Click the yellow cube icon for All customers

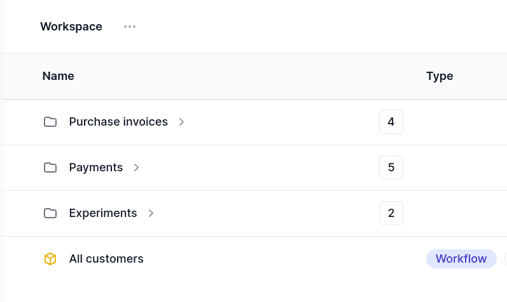pyautogui.click(x=50, y=259)
